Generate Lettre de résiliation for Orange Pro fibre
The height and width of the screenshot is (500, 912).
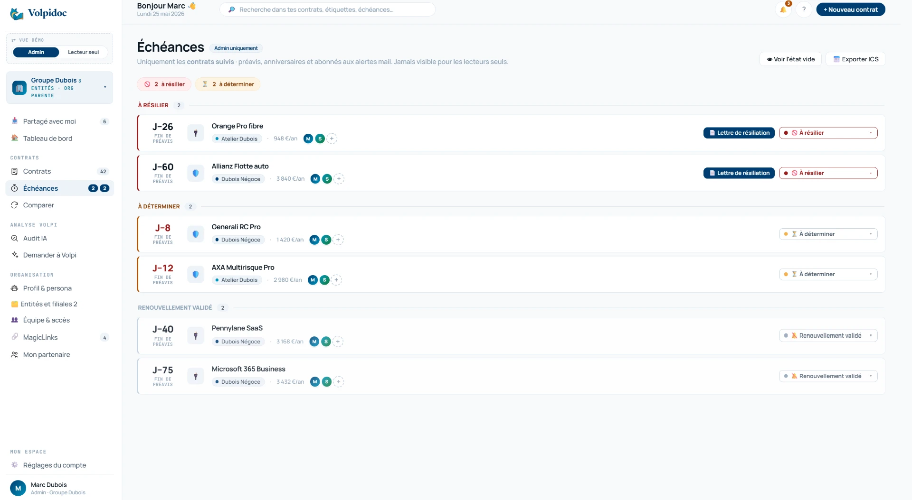click(739, 133)
